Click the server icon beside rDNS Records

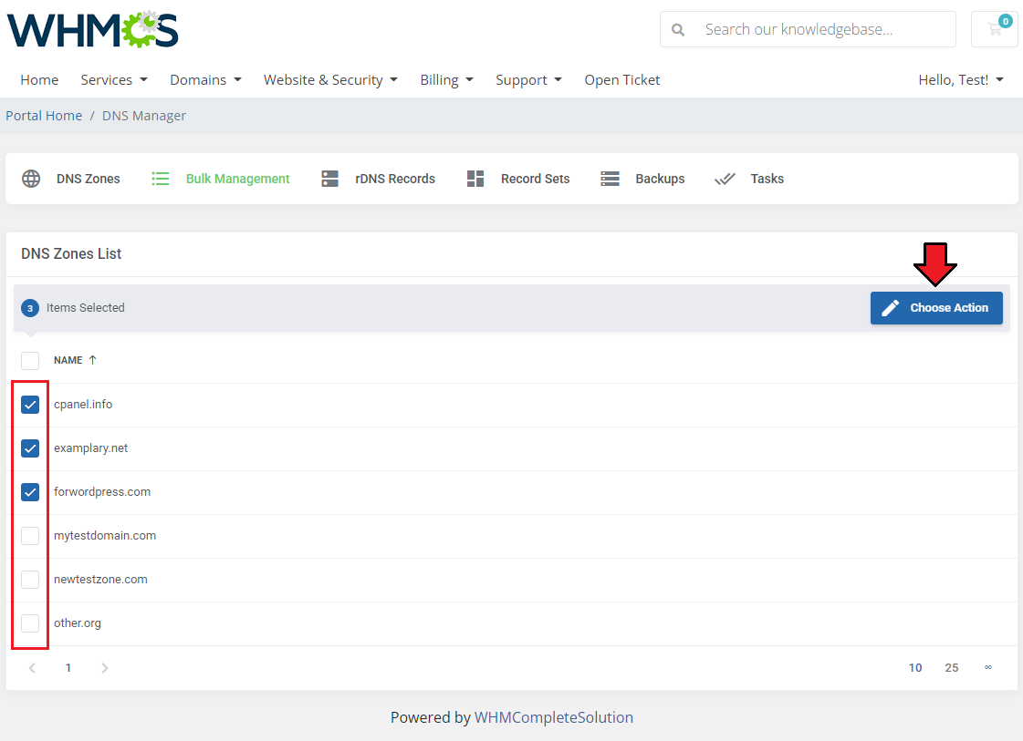click(330, 179)
